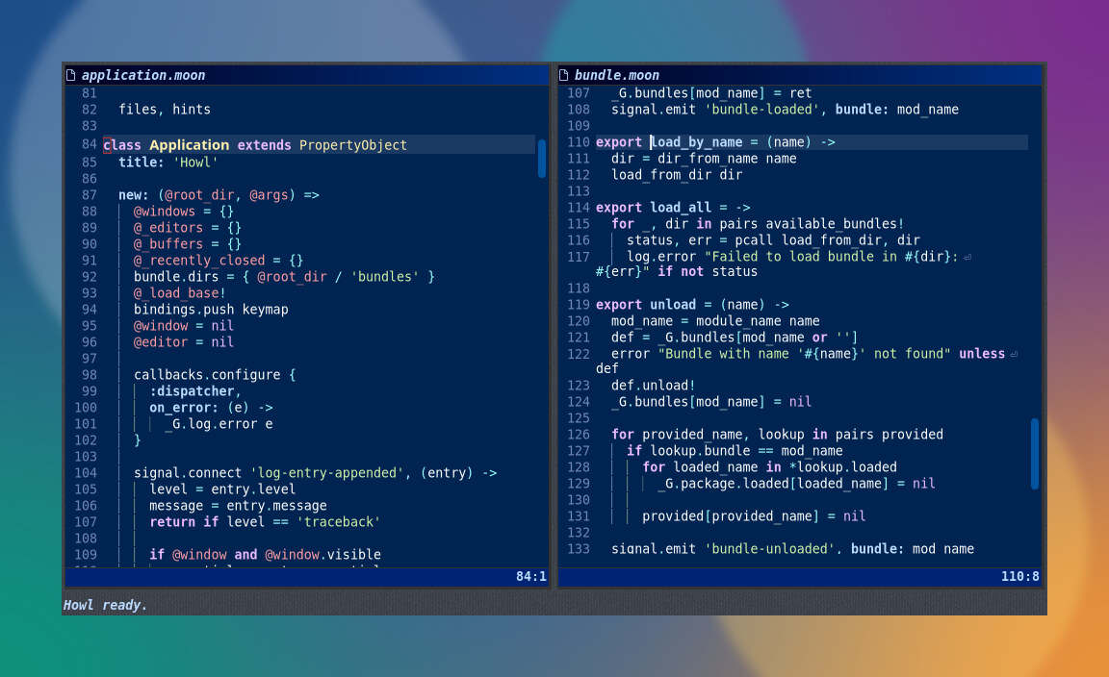Click the 'status, err = pcall' line
This screenshot has height=677, width=1109.
774,240
